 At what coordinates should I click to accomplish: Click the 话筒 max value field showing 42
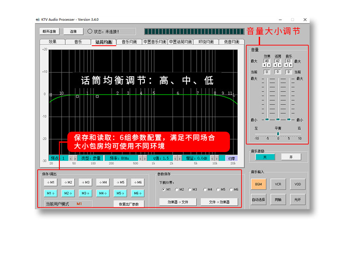tap(278, 61)
